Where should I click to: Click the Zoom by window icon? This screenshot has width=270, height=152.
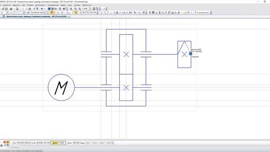[x=75, y=9]
